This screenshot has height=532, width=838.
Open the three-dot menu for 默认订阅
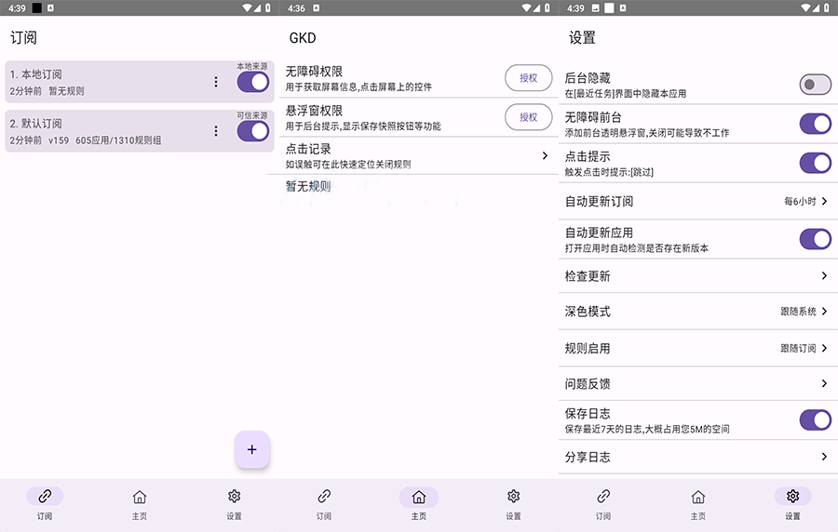tap(216, 131)
